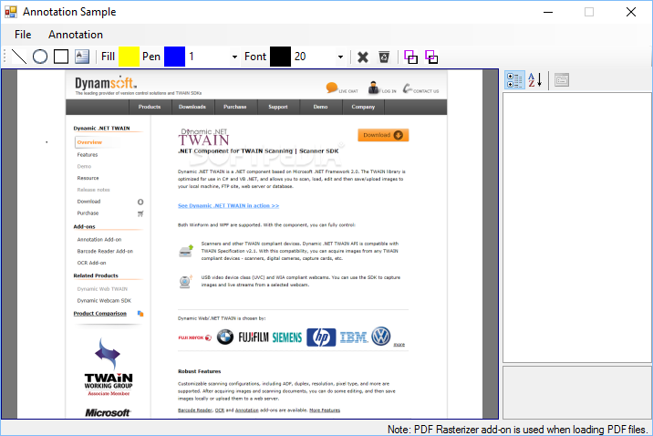Viewport: 653px width, 436px height.
Task: Pick the black Font color swatch
Action: [x=280, y=57]
